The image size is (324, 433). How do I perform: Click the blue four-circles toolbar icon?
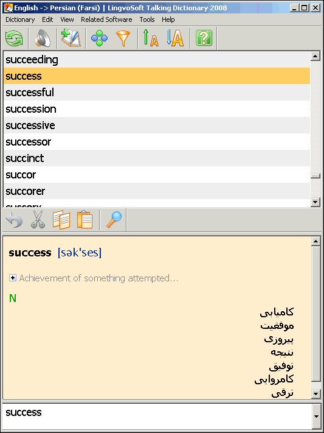pyautogui.click(x=99, y=38)
